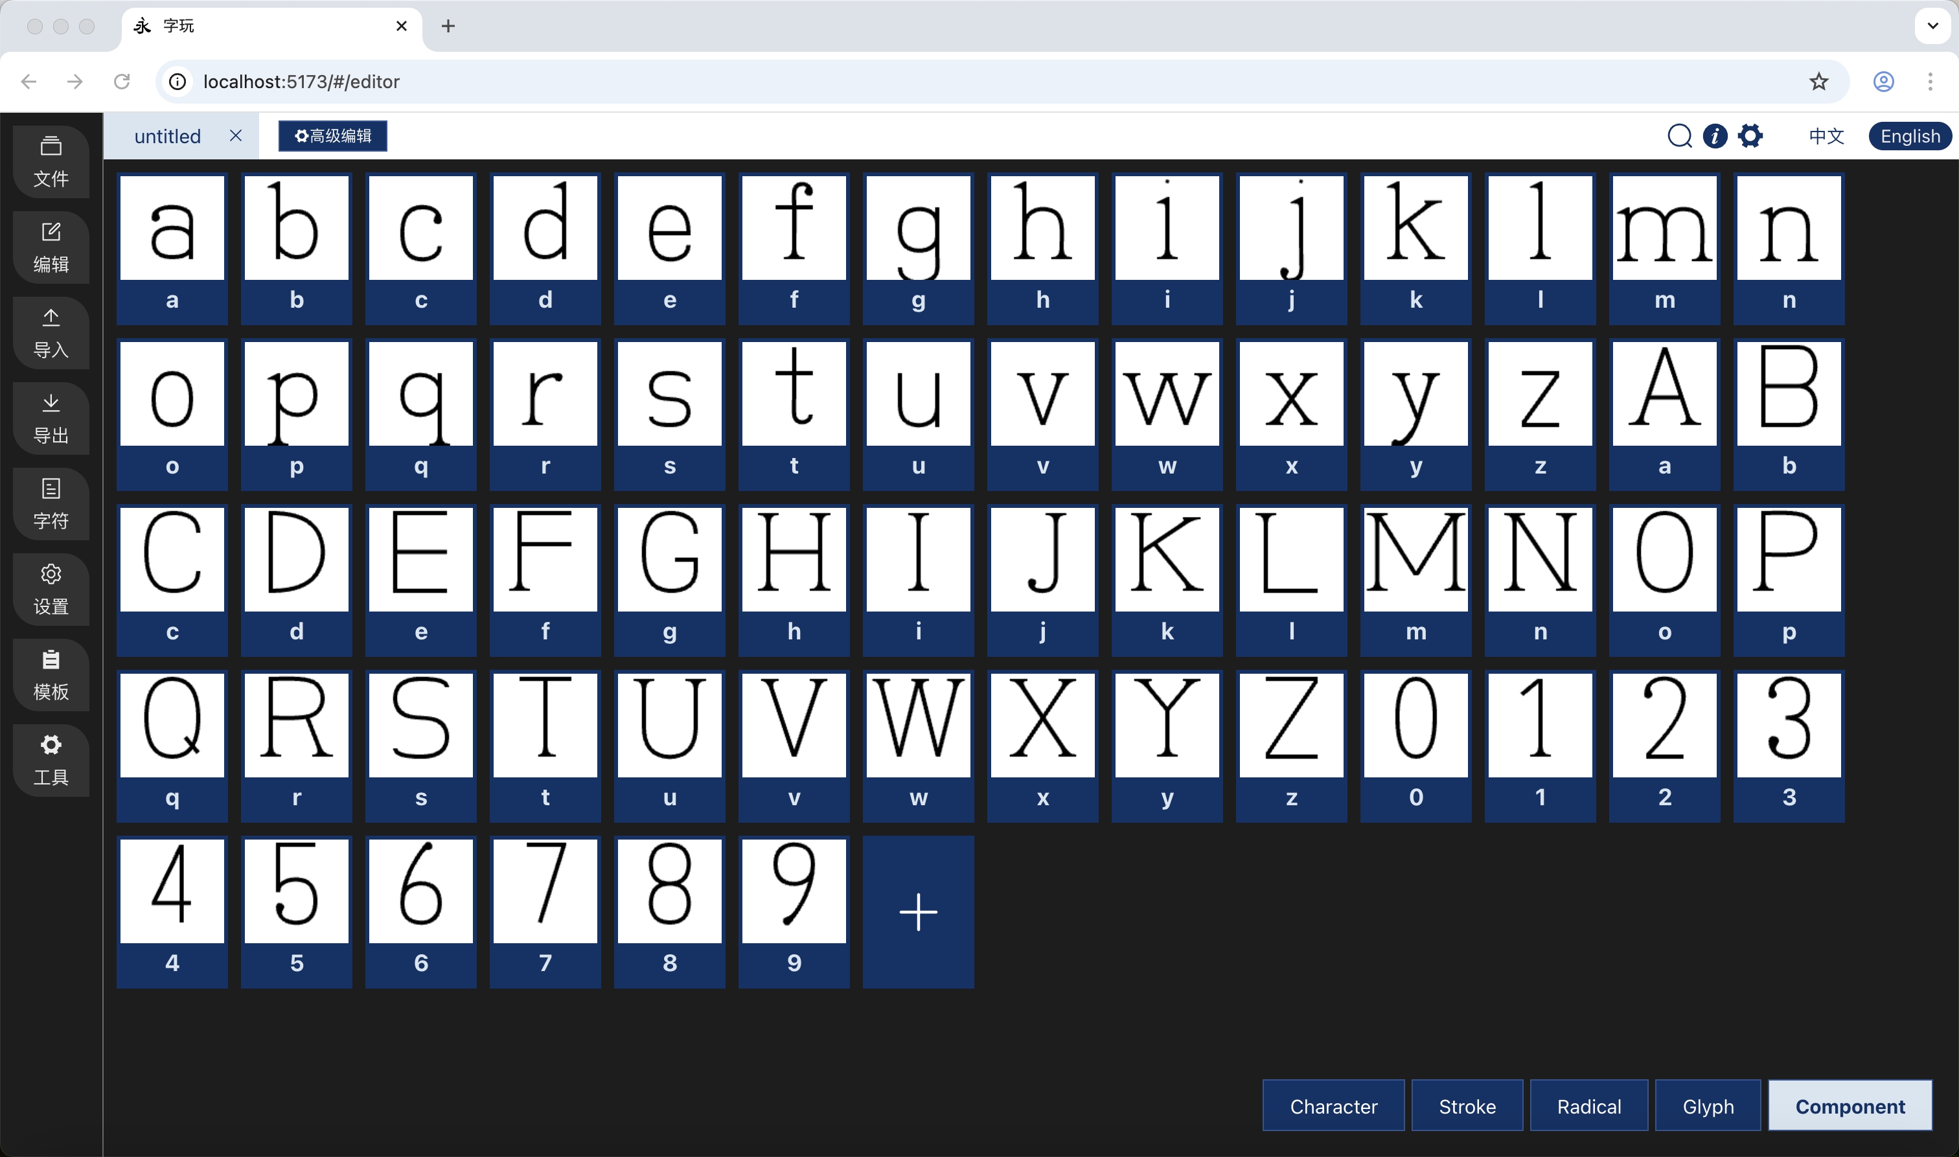Viewport: 1959px width, 1157px height.
Task: Click the 字符 (Character) sidebar icon
Action: [x=51, y=503]
